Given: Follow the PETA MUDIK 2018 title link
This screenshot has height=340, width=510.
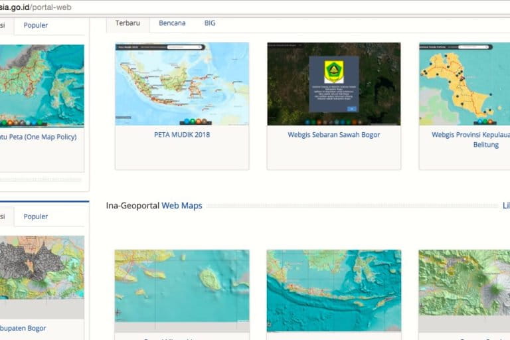Looking at the screenshot, I should 181,135.
